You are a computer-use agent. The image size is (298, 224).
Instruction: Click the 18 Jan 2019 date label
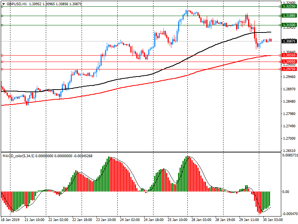pyautogui.click(x=11, y=221)
